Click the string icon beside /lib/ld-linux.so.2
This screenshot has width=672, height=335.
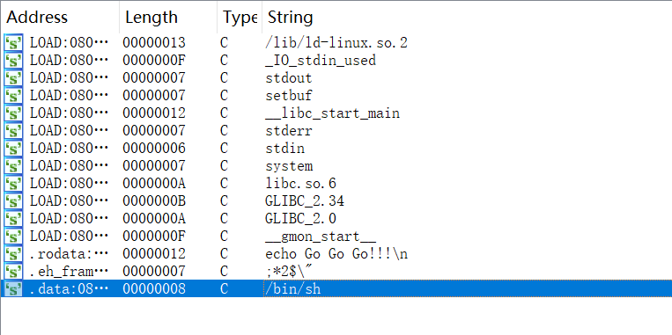(x=13, y=43)
